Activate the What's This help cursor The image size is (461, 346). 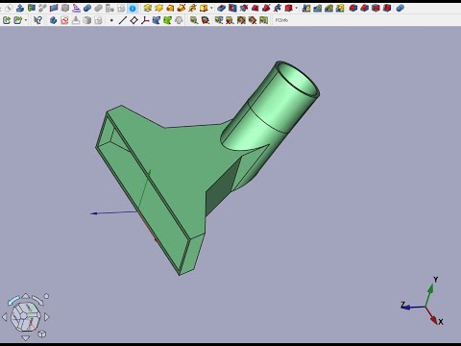point(37,20)
